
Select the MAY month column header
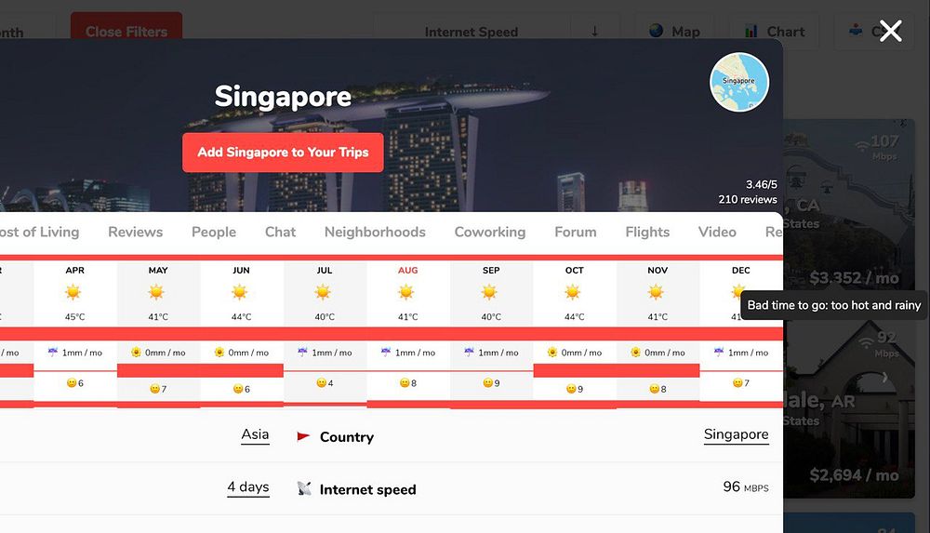[x=158, y=270]
